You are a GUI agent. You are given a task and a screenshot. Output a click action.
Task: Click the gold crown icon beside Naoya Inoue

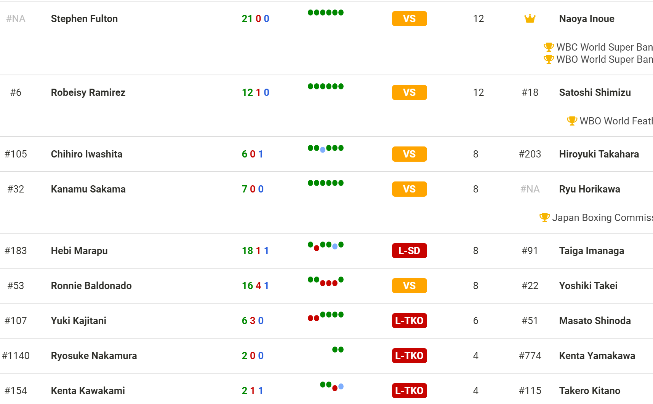click(530, 18)
